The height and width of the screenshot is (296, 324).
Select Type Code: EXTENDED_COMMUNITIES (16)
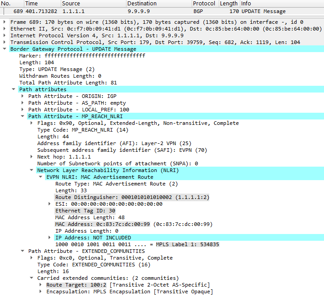[94, 265]
